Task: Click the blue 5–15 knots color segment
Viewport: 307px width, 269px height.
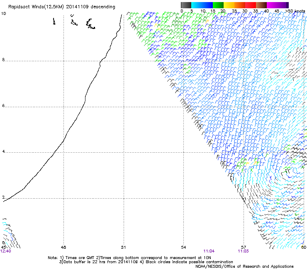Action: pos(202,5)
